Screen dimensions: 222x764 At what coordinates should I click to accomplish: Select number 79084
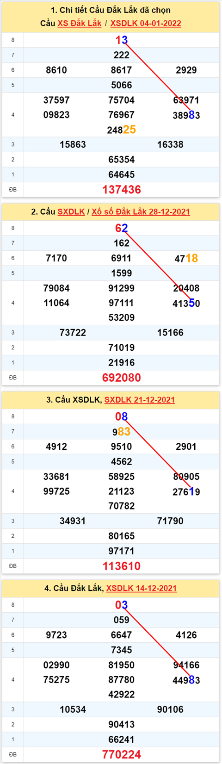[x=56, y=288]
